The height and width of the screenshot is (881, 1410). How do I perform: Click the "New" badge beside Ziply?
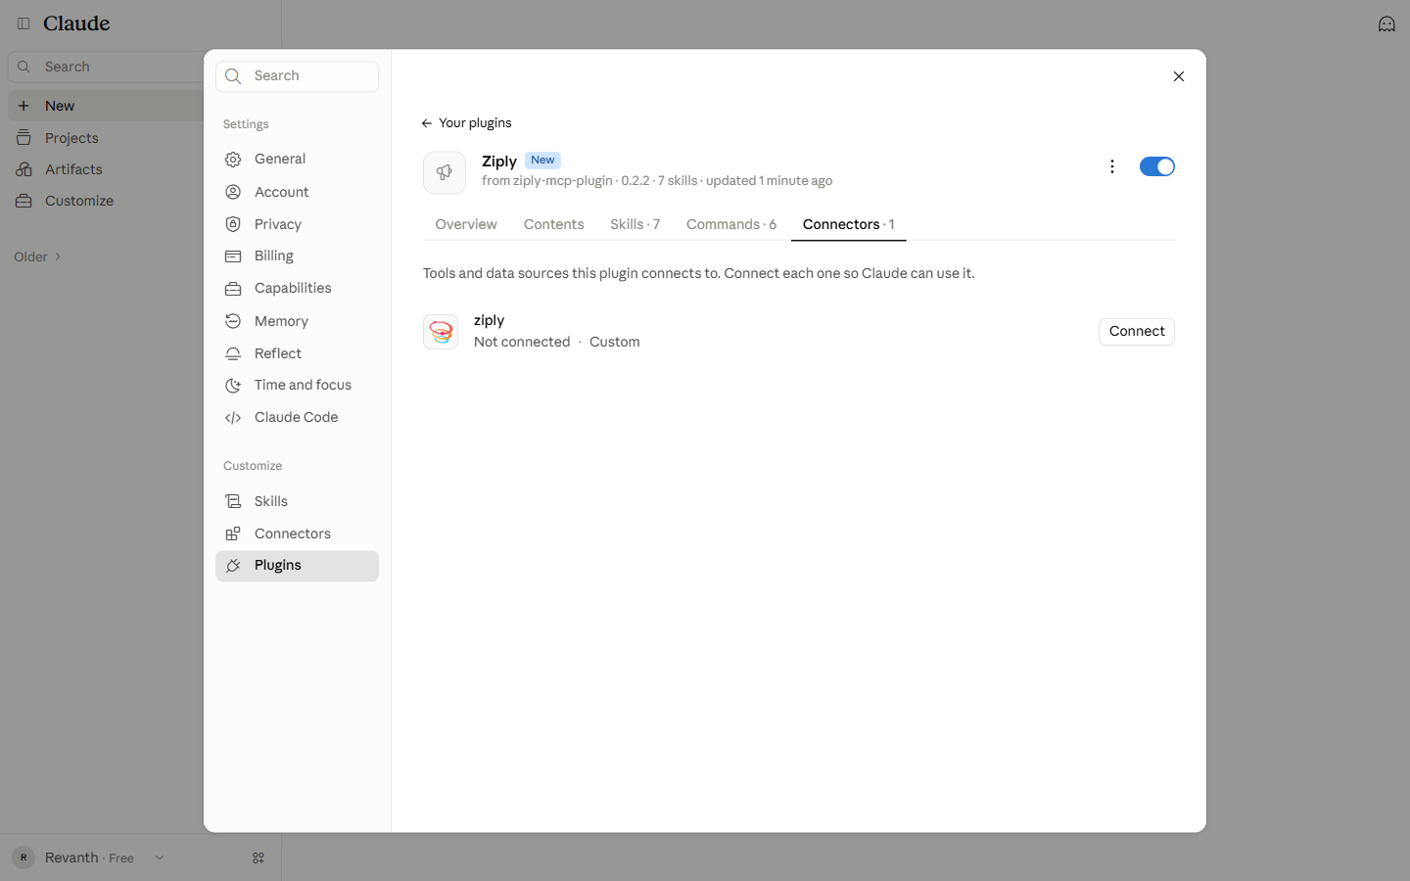[542, 161]
